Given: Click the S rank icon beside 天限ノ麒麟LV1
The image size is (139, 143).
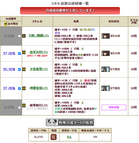Looking at the screenshot, I should coord(24,36).
